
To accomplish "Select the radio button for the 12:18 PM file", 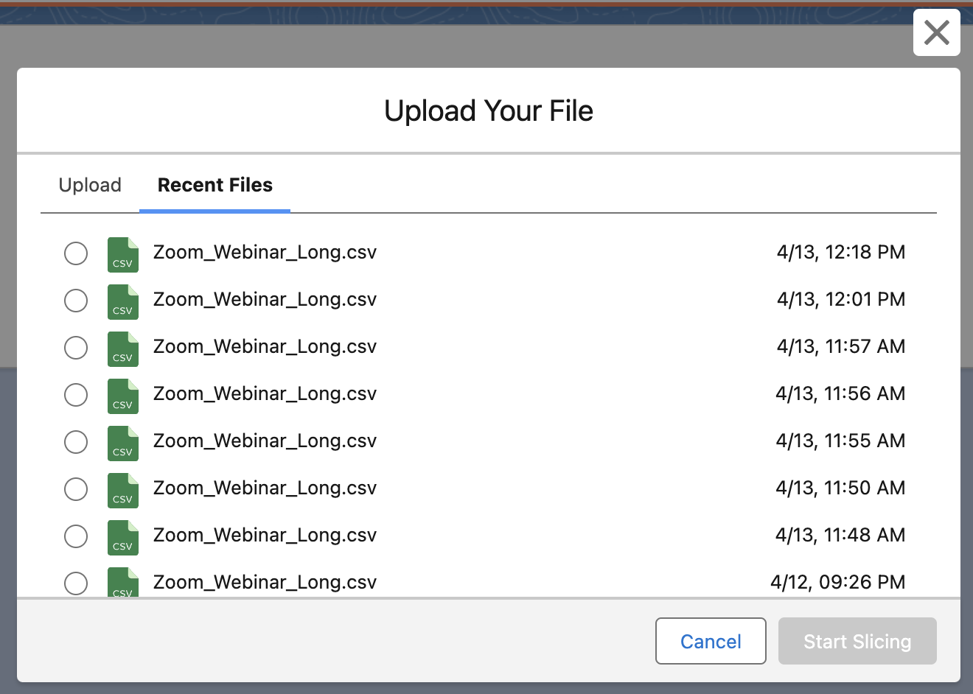I will pos(76,253).
